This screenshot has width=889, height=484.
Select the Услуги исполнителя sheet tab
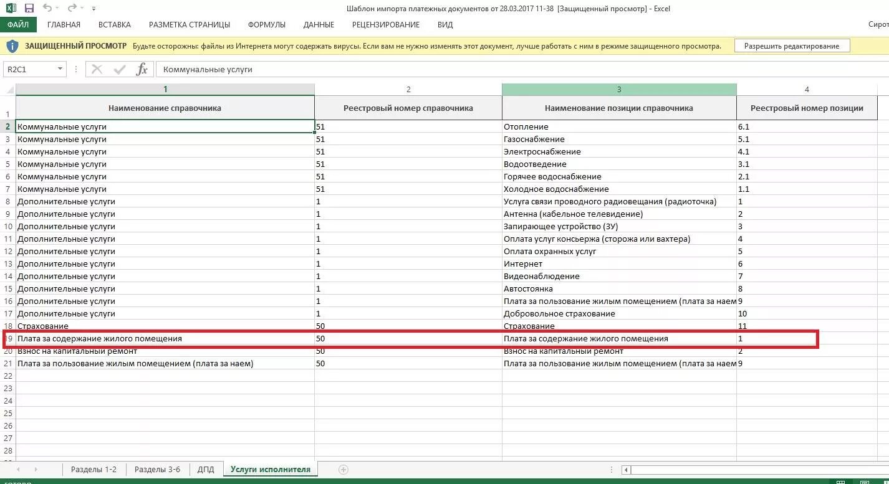[271, 470]
